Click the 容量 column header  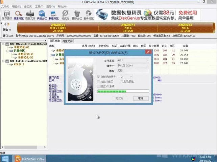(185, 46)
